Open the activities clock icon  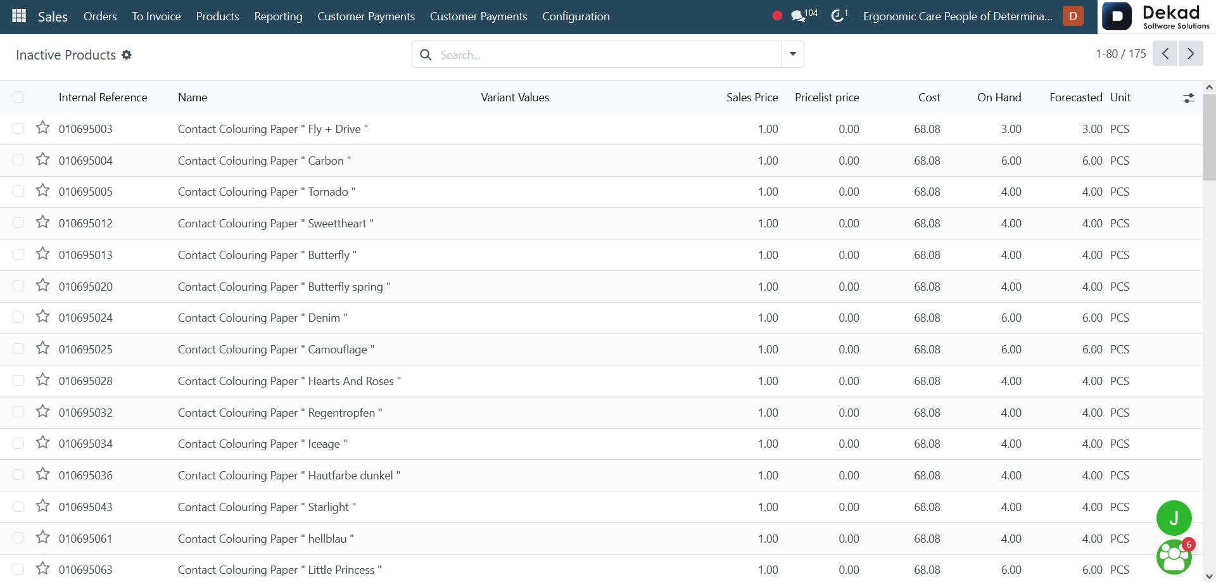[839, 15]
